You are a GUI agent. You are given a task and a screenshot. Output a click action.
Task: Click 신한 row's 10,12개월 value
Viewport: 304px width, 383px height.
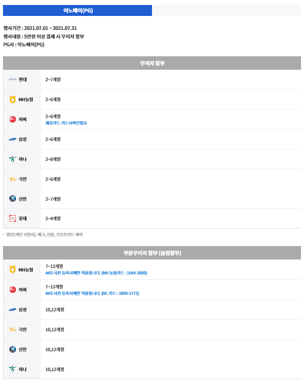coord(55,350)
